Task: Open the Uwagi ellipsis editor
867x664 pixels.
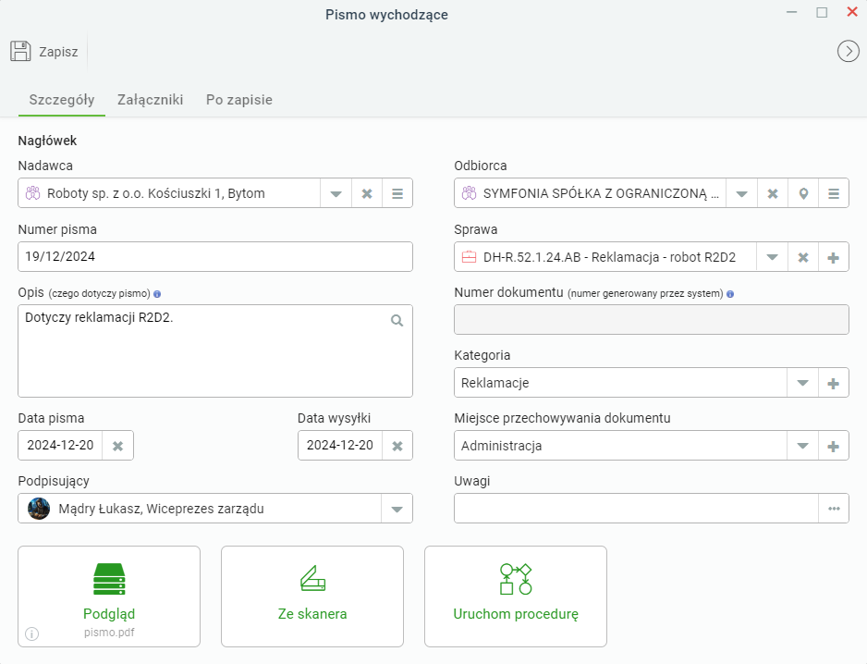Action: coord(834,509)
